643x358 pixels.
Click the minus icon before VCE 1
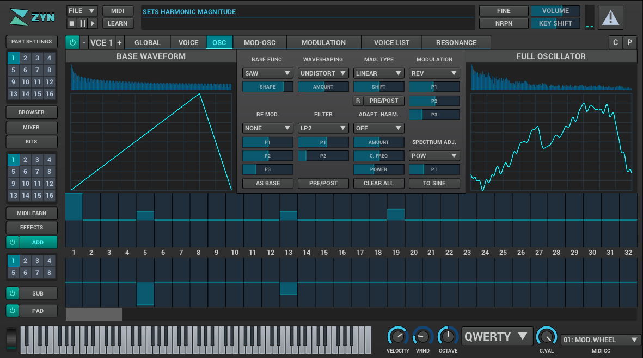click(x=84, y=43)
